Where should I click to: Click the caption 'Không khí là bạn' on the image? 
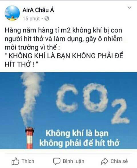[x=77, y=133]
